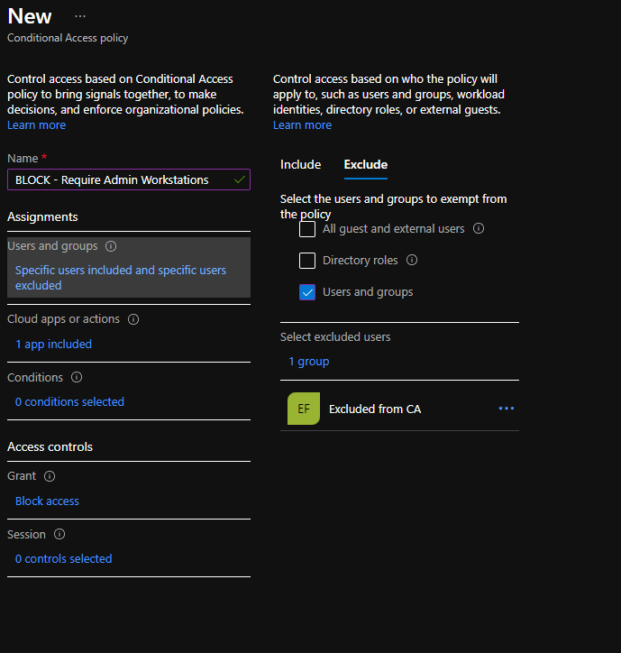Open the 1 group excluded users link
This screenshot has height=653, width=621.
pos(308,361)
